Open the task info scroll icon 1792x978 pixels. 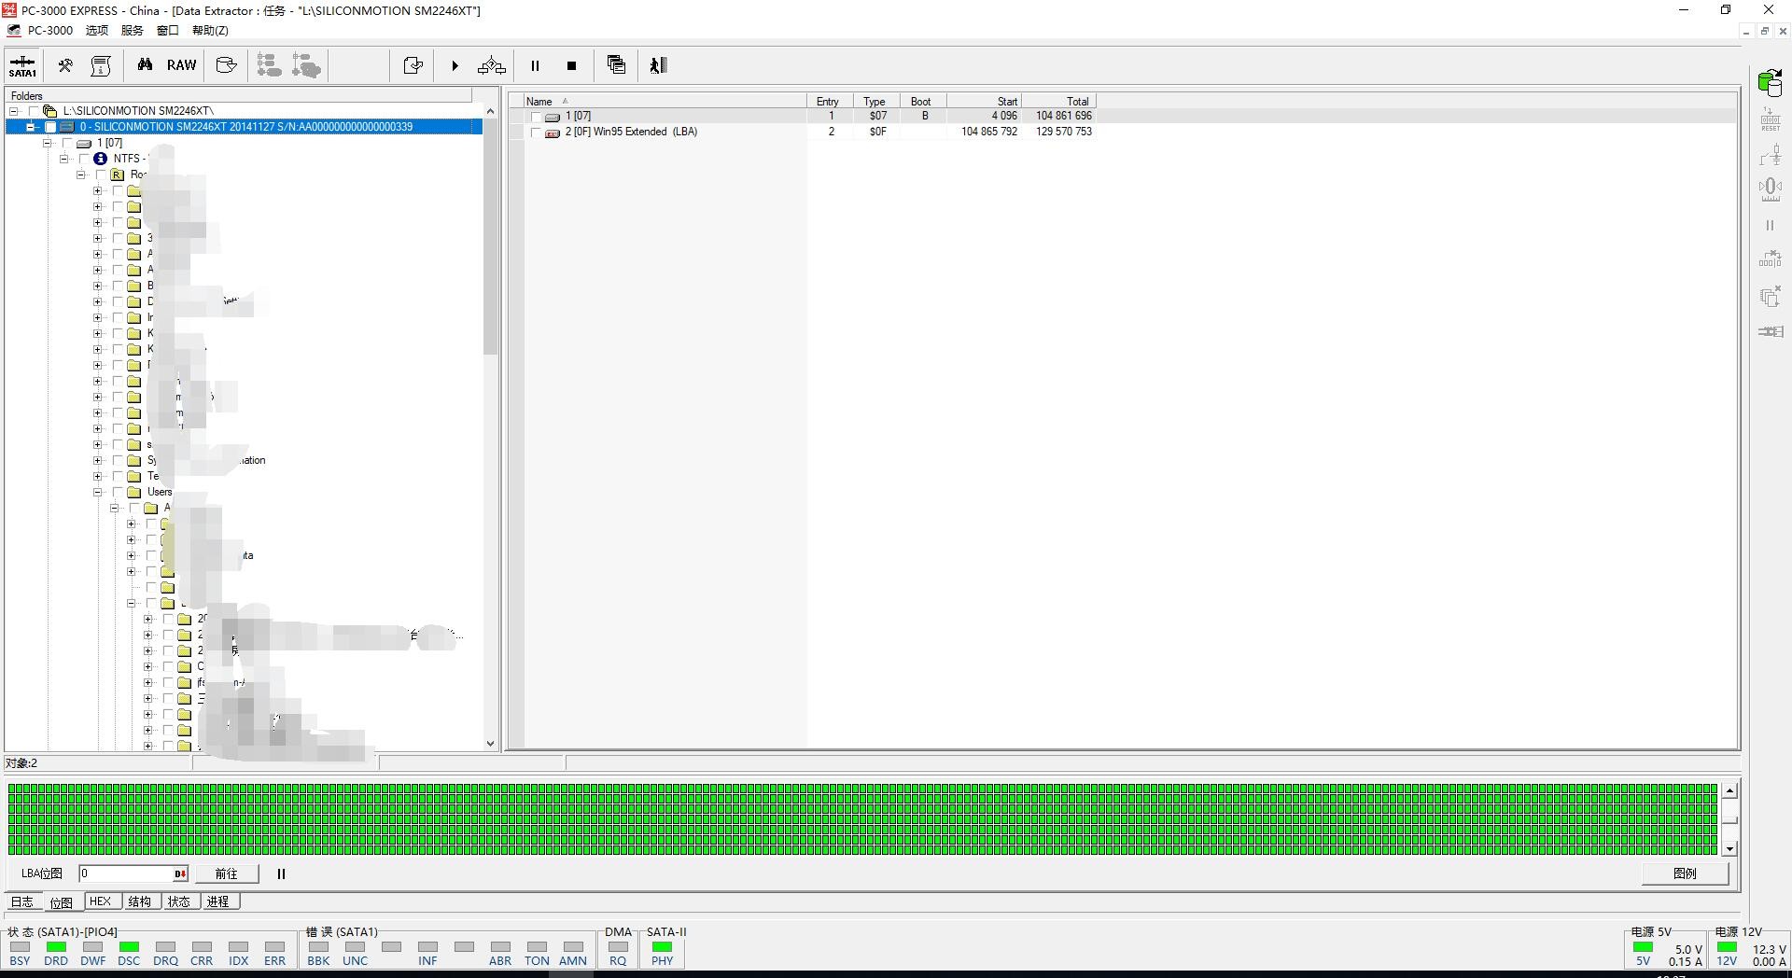(101, 65)
